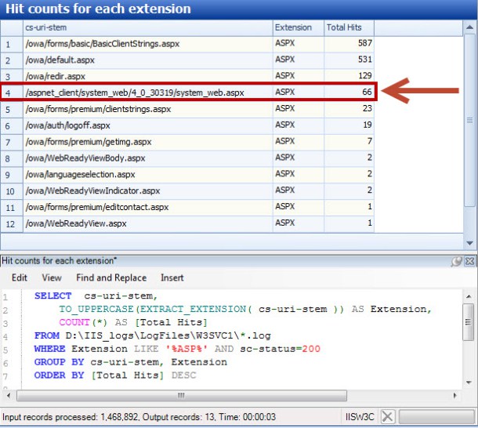The image size is (478, 428).
Task: Click row header number 1 in the grid
Action: click(x=12, y=44)
